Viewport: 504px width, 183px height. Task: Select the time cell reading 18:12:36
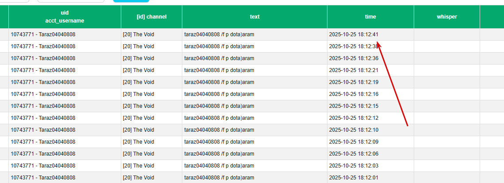[354, 58]
